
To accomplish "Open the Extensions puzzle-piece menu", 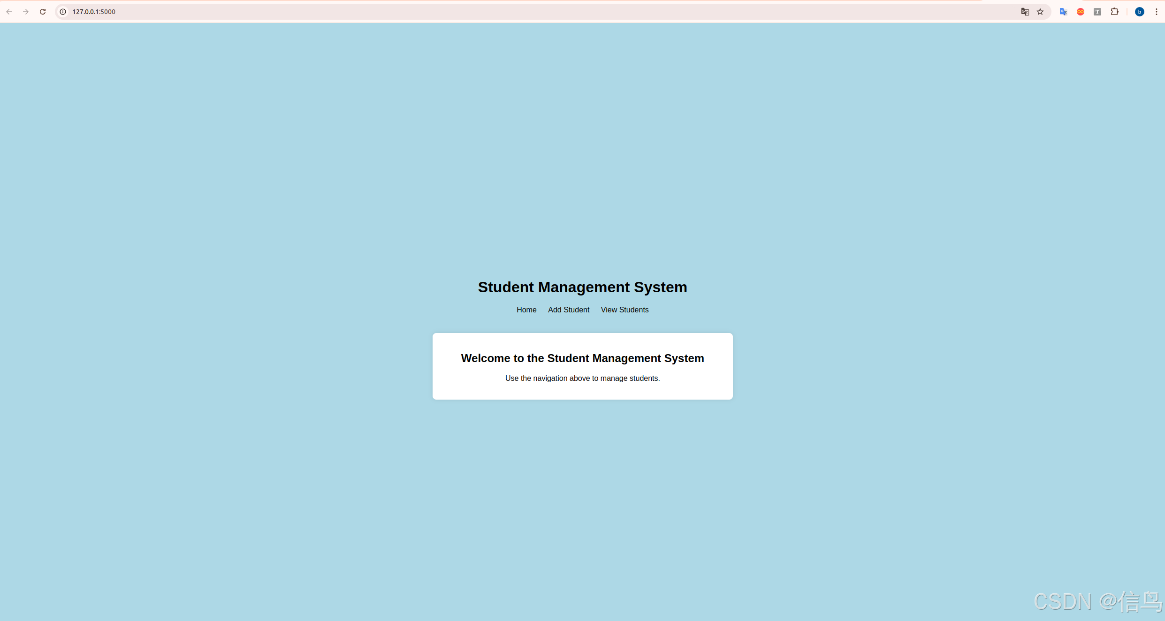I will point(1115,12).
